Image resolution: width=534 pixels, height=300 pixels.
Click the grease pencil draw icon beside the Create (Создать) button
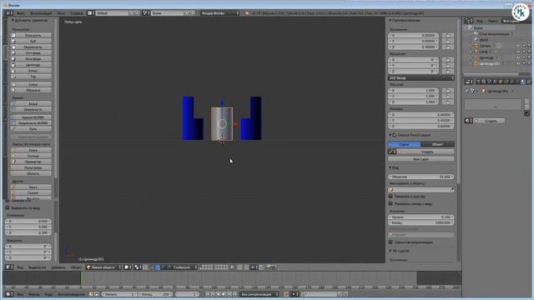click(x=391, y=152)
